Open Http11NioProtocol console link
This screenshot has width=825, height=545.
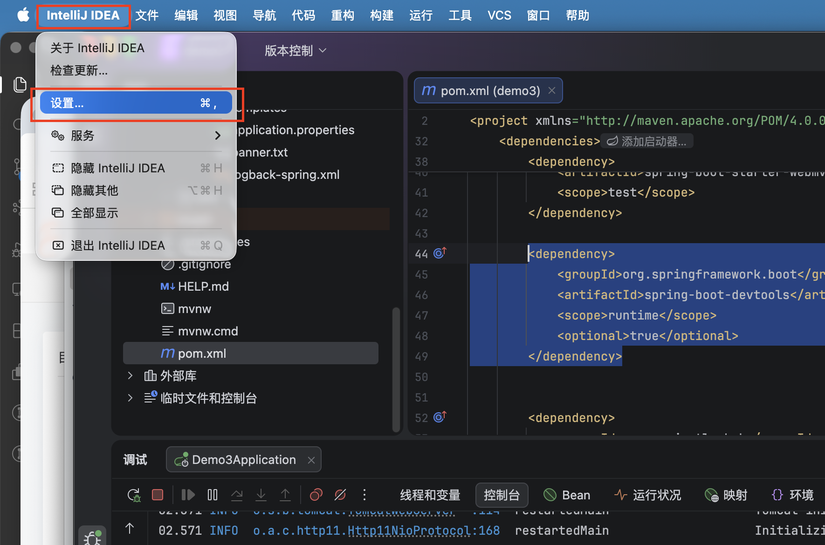click(409, 531)
